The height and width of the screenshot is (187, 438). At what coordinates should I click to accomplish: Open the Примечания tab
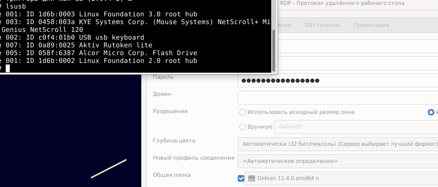point(371,25)
